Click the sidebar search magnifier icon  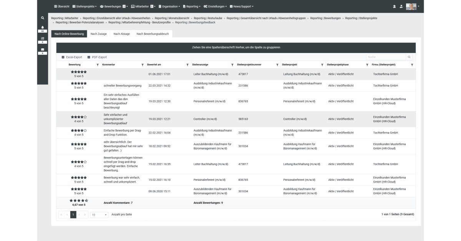click(43, 18)
